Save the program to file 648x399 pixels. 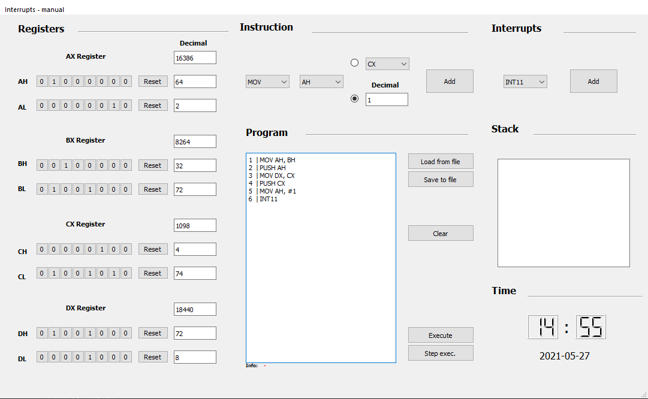tap(440, 179)
